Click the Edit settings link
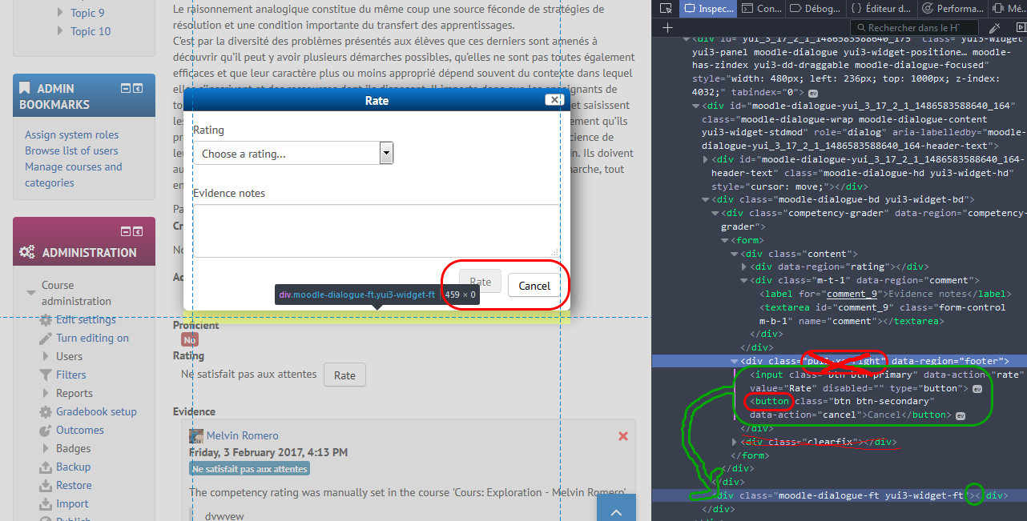The image size is (1027, 521). tap(86, 319)
